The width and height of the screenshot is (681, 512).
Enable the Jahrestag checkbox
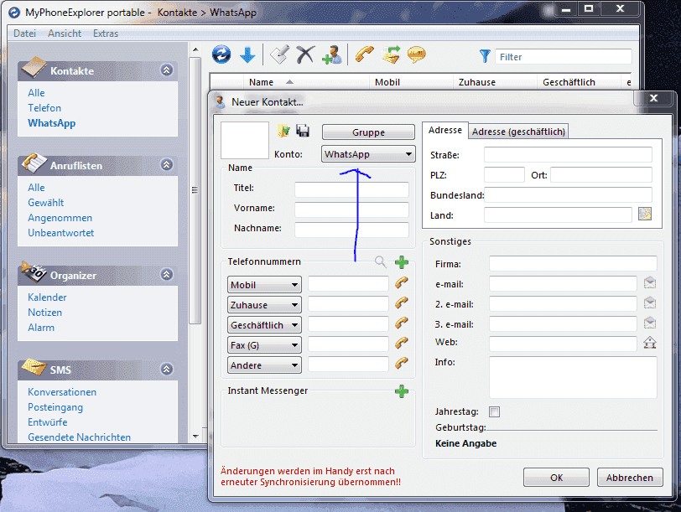494,411
